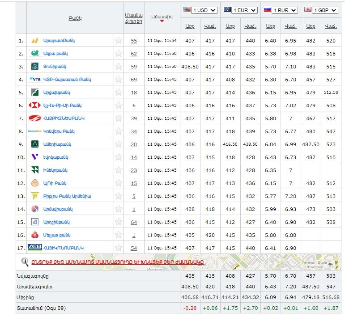Toggle favorite star for Ardshinbank row

(119, 222)
